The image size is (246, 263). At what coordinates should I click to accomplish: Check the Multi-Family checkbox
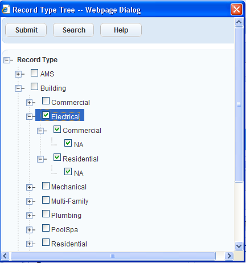[x=46, y=200]
